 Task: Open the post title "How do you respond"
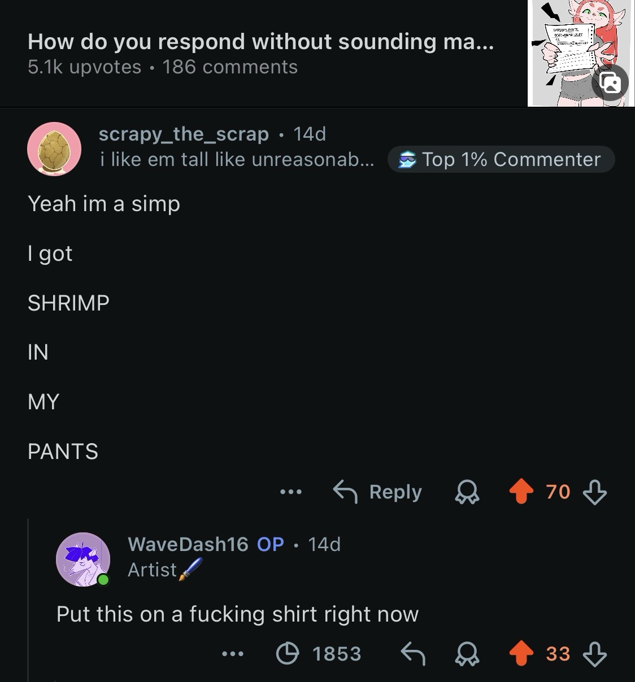tap(260, 42)
